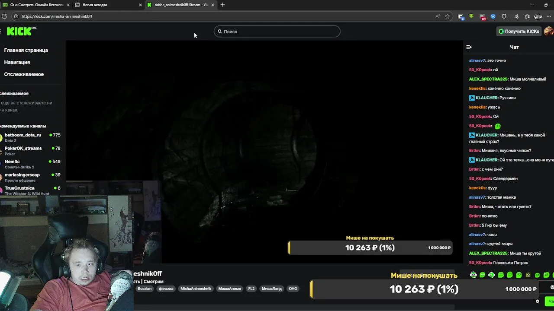Open site information lock icon in address bar

point(16,16)
